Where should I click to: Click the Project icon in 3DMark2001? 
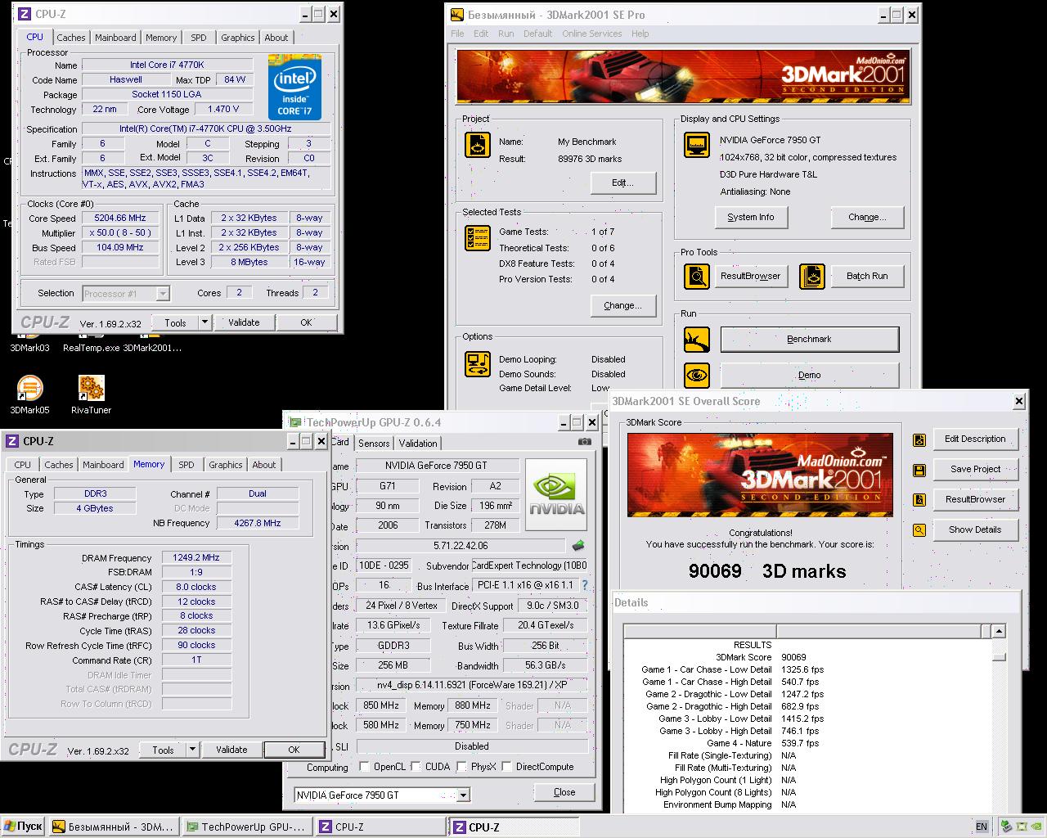(x=478, y=145)
